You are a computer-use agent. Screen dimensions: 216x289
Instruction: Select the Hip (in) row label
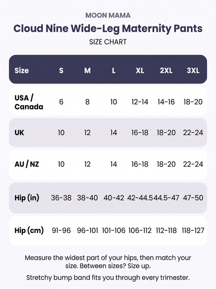tap(27, 198)
